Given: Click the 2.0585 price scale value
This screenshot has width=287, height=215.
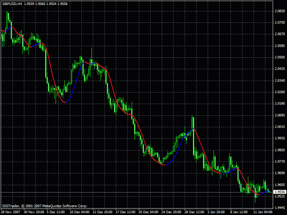Looking at the screenshot, I should [x=280, y=46].
